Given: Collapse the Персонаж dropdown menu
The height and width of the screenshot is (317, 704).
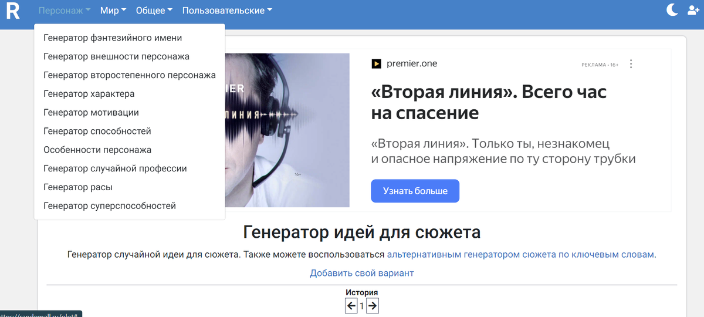Looking at the screenshot, I should [64, 11].
